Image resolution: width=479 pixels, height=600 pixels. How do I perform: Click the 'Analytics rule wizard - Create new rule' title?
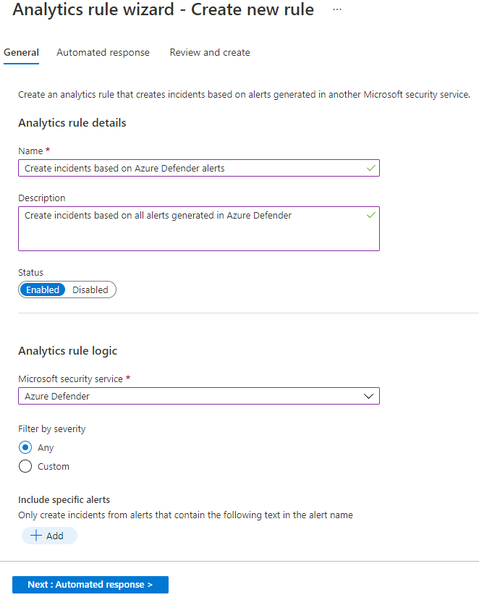[x=164, y=9]
